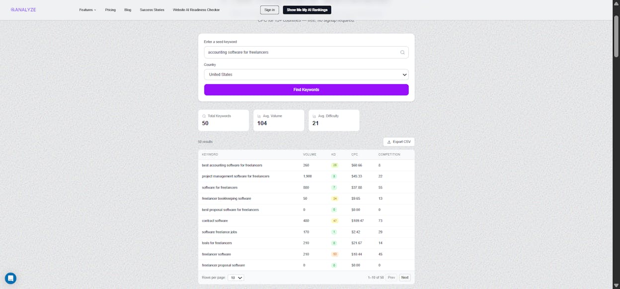Sort by the COMPETITION column header
Image resolution: width=620 pixels, height=289 pixels.
point(389,154)
